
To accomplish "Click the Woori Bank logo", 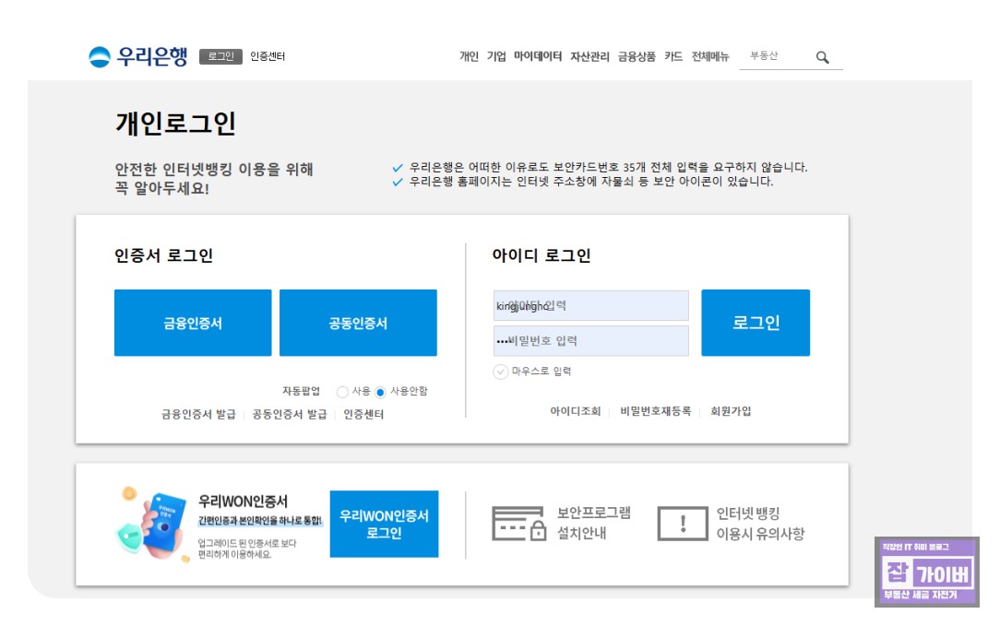I will pos(138,57).
